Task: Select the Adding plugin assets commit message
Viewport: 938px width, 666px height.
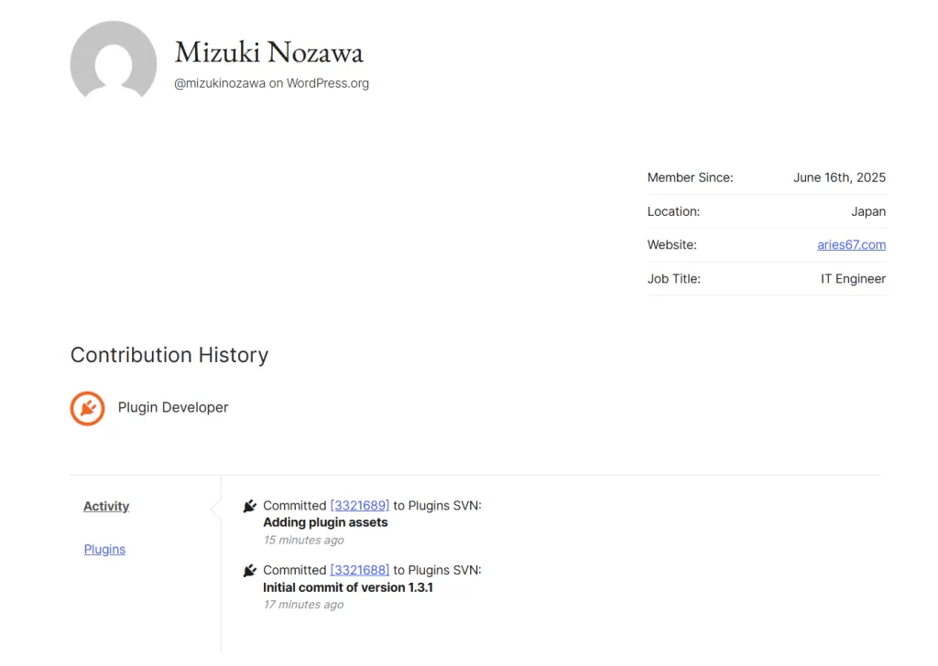Action: coord(325,521)
